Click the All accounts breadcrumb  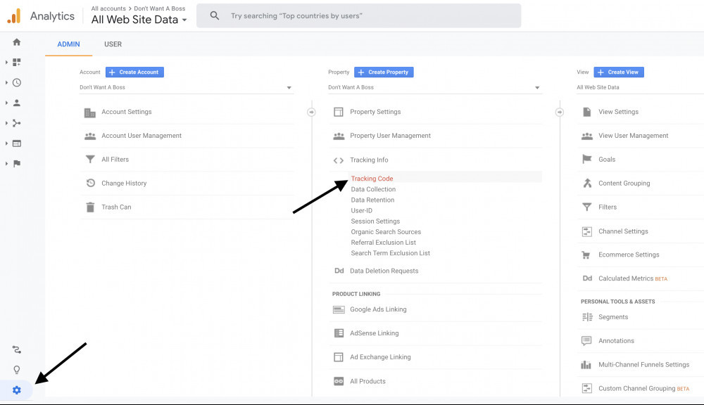[108, 8]
